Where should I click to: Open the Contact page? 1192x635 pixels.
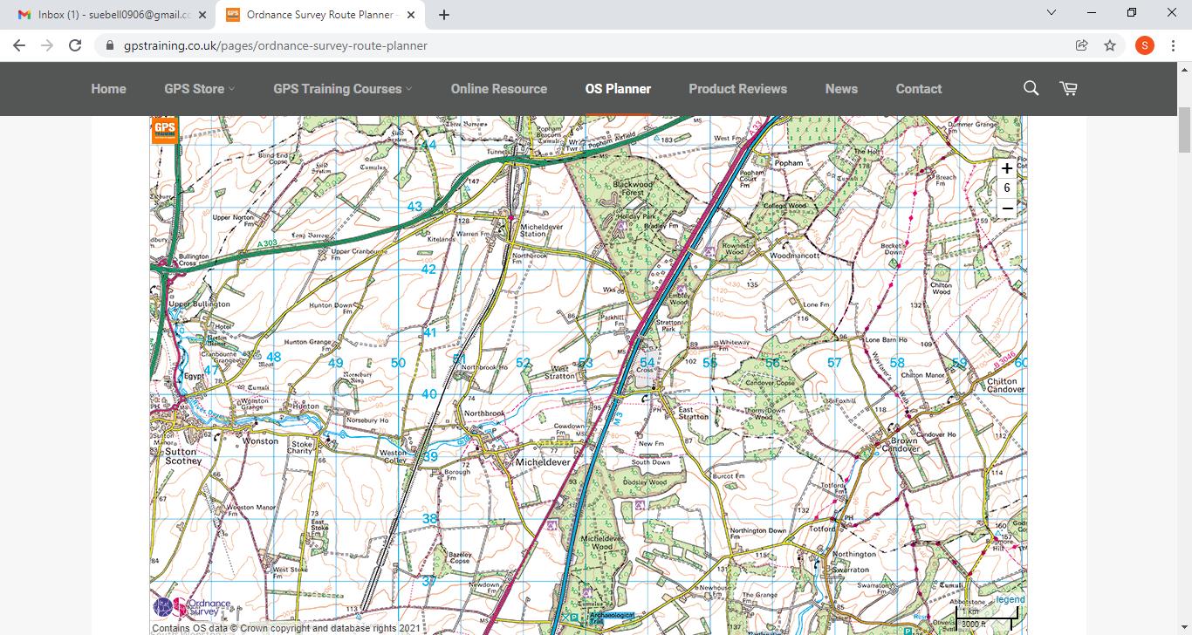click(x=919, y=89)
